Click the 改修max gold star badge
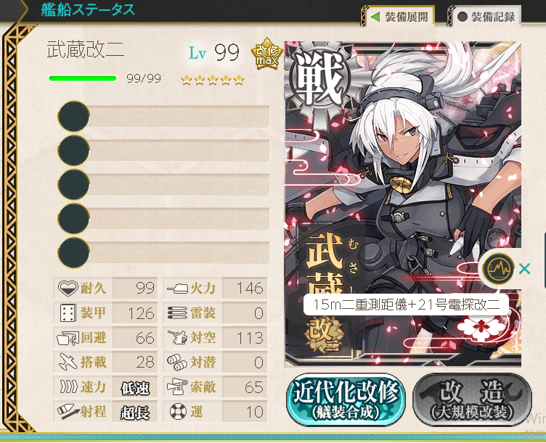The width and height of the screenshot is (546, 443). click(x=267, y=54)
